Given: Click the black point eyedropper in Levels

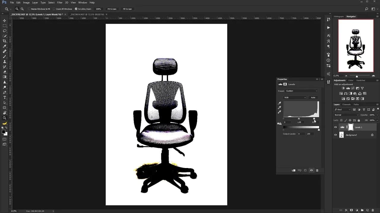Looking at the screenshot, I should click(x=279, y=103).
